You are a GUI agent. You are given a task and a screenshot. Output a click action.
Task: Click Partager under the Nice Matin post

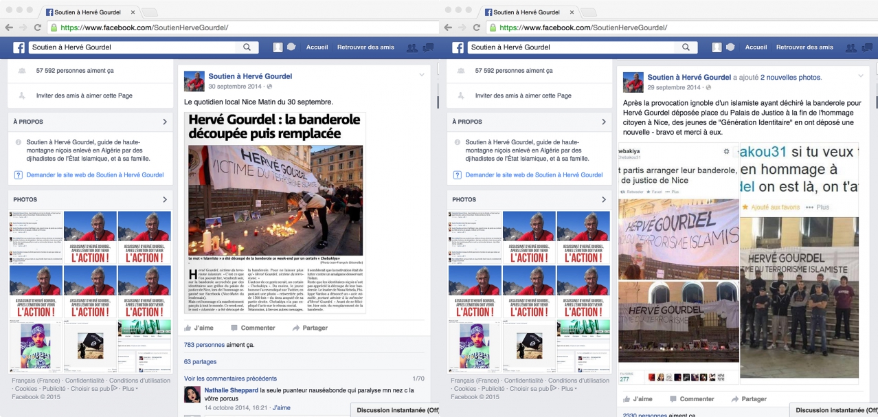[310, 328]
